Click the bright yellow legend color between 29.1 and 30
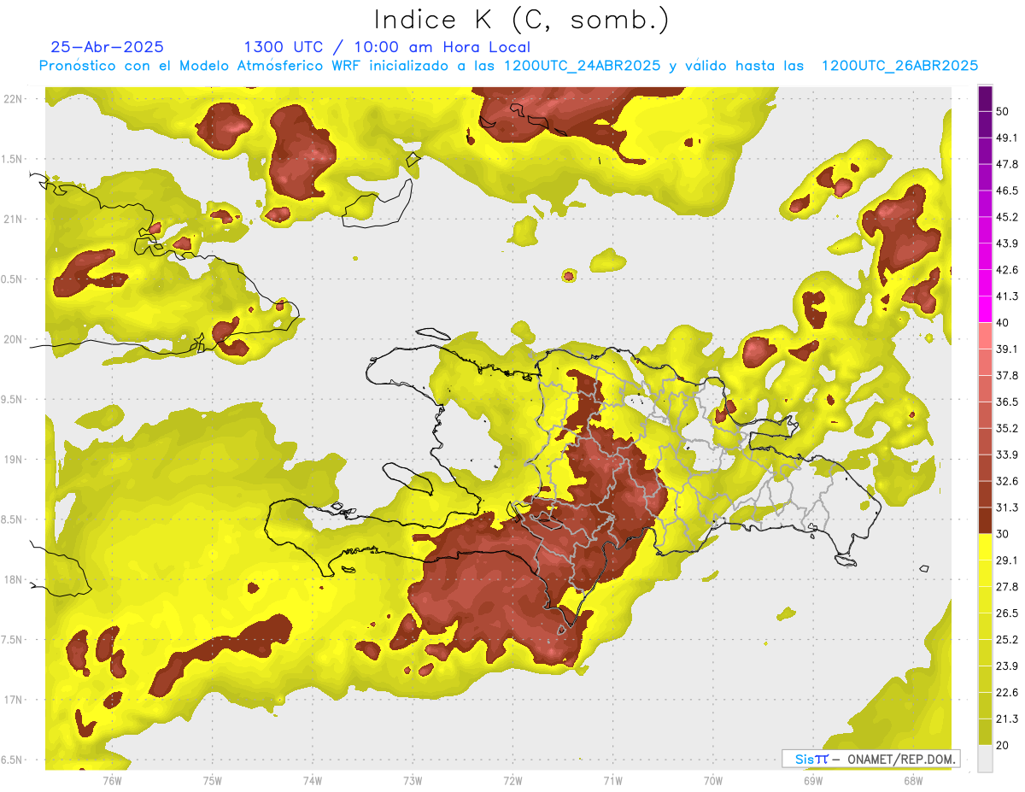 [985, 547]
